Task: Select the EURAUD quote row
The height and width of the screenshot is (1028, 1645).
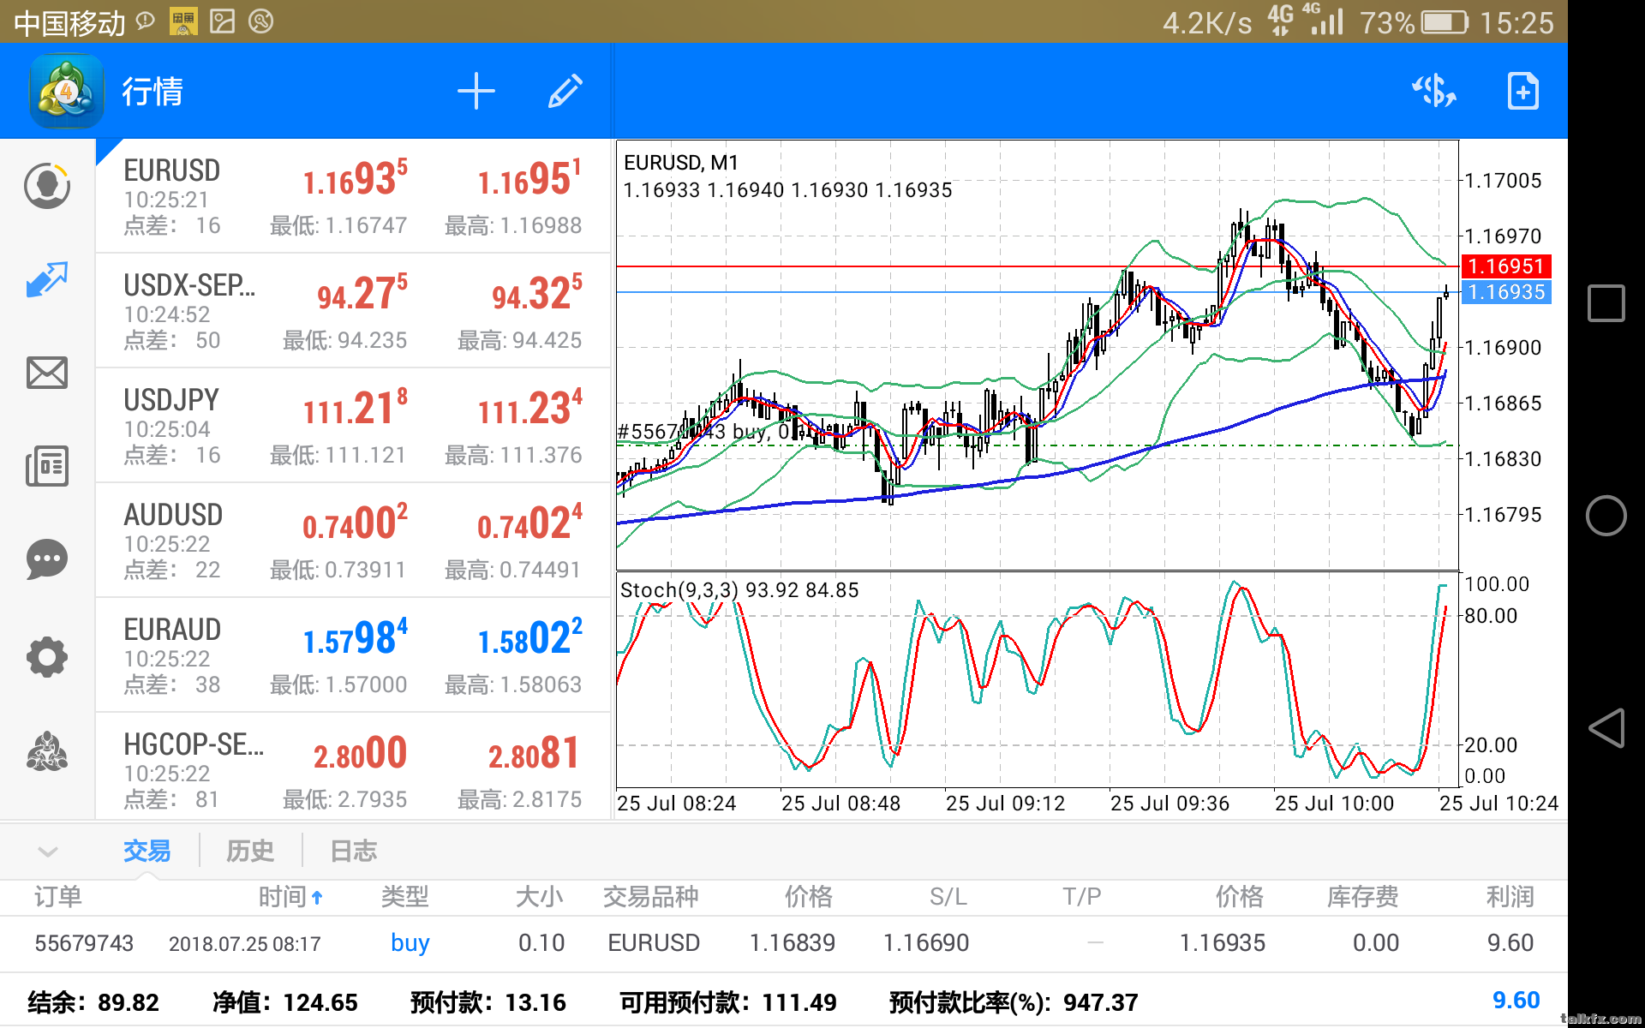Action: point(353,655)
